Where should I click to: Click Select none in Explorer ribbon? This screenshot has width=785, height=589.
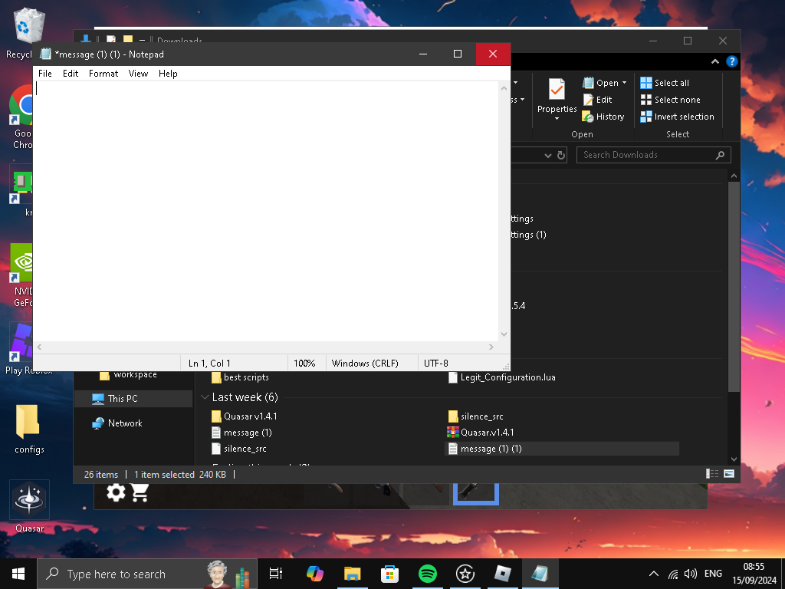[670, 100]
